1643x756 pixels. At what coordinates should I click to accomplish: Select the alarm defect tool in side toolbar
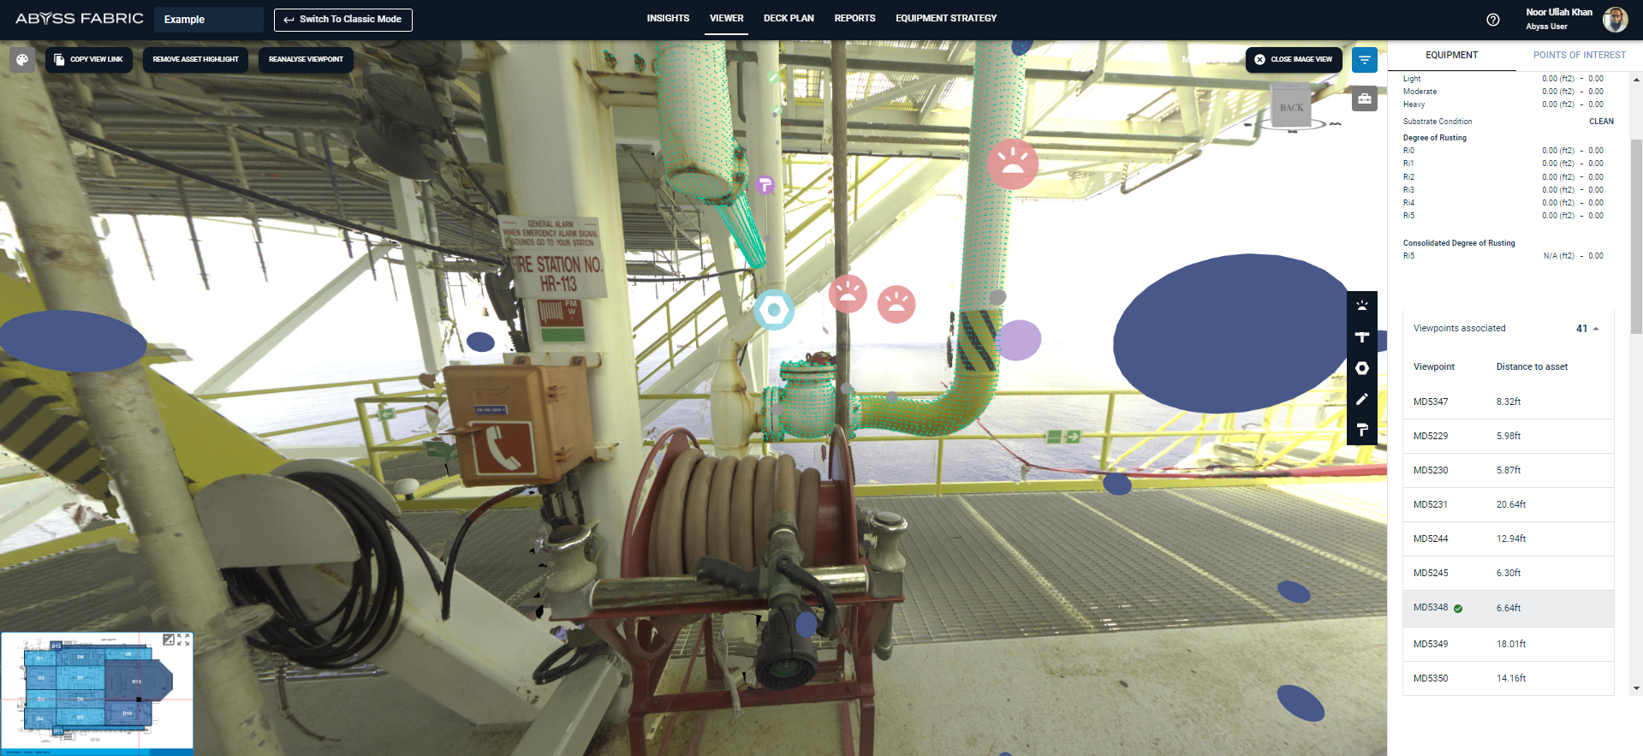tap(1361, 306)
